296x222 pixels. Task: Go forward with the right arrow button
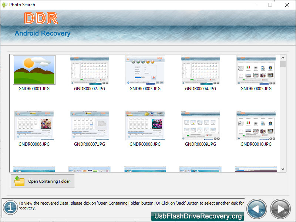(280, 209)
